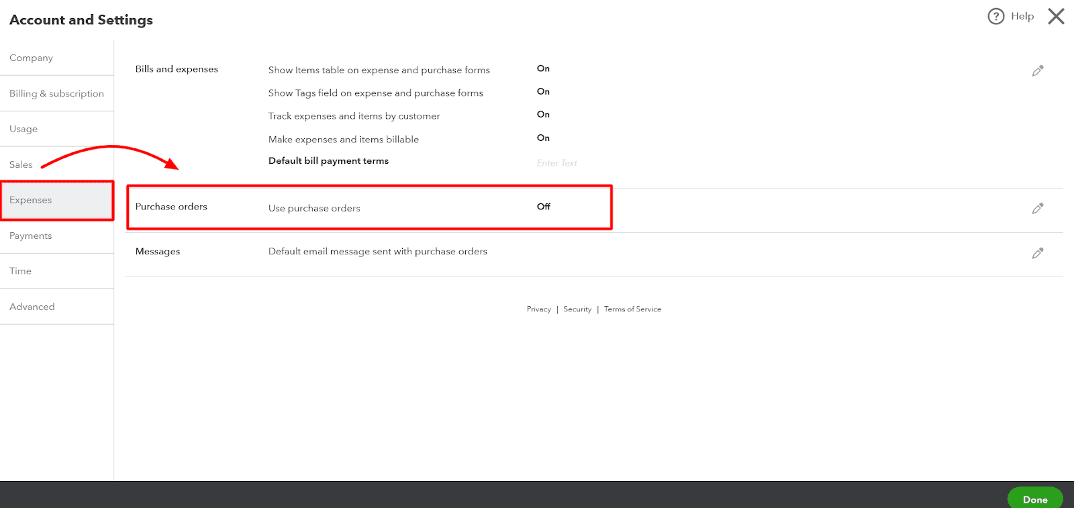The image size is (1074, 508).
Task: Click the Messages section heading
Action: tap(158, 252)
